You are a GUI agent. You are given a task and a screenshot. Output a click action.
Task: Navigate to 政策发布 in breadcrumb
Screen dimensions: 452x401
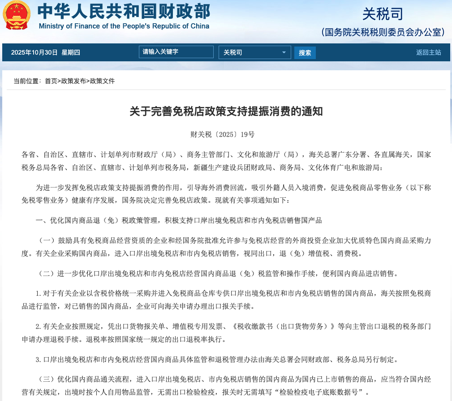pos(73,81)
